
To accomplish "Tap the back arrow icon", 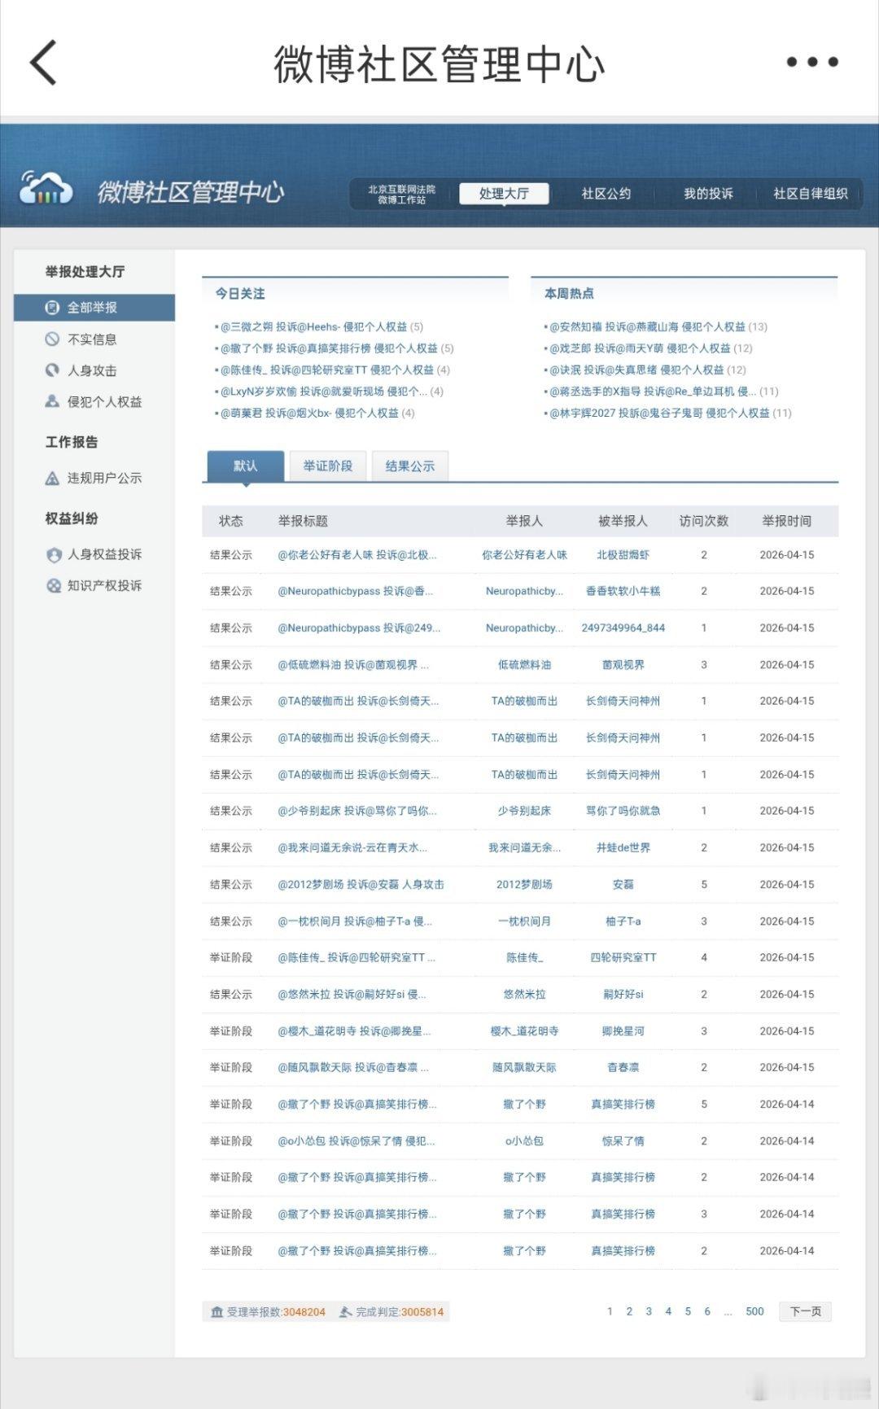I will (43, 63).
